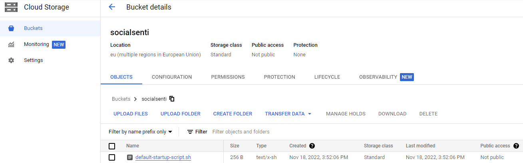The image size is (523, 163).
Task: Toggle the select-all checkbox in table header
Action: (x=112, y=146)
